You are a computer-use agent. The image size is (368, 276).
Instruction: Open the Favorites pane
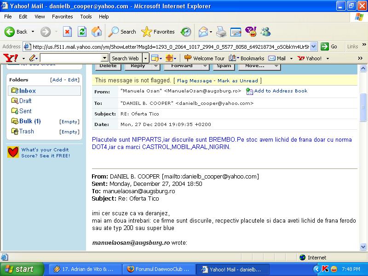coord(158,32)
